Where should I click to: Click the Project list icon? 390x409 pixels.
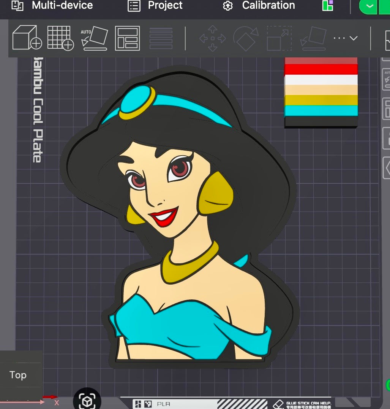click(134, 6)
